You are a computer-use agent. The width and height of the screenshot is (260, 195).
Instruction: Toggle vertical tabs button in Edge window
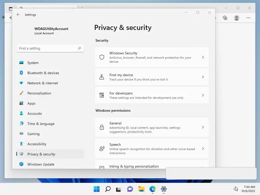point(11,9)
